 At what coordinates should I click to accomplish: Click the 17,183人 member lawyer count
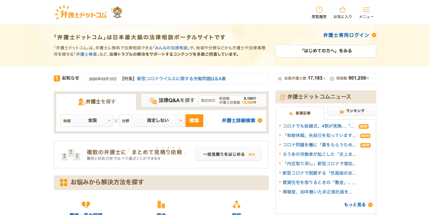point(317,78)
